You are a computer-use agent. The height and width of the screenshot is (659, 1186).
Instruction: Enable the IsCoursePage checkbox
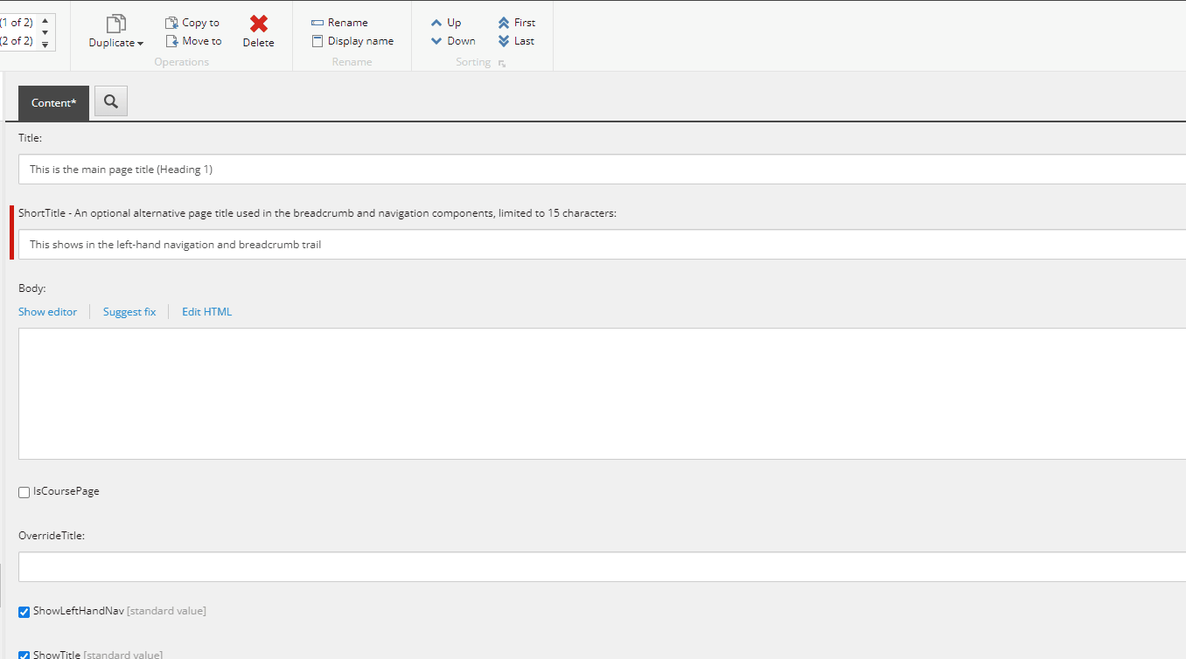pyautogui.click(x=24, y=491)
